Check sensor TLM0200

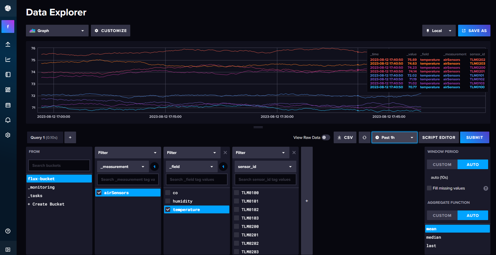tap(237, 226)
